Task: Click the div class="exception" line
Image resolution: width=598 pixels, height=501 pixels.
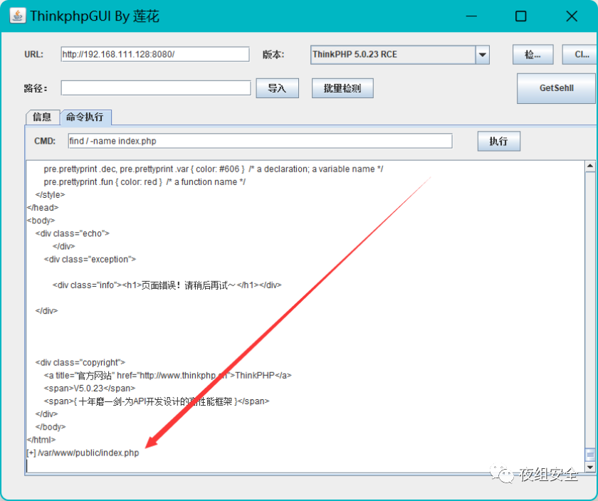Action: click(90, 259)
